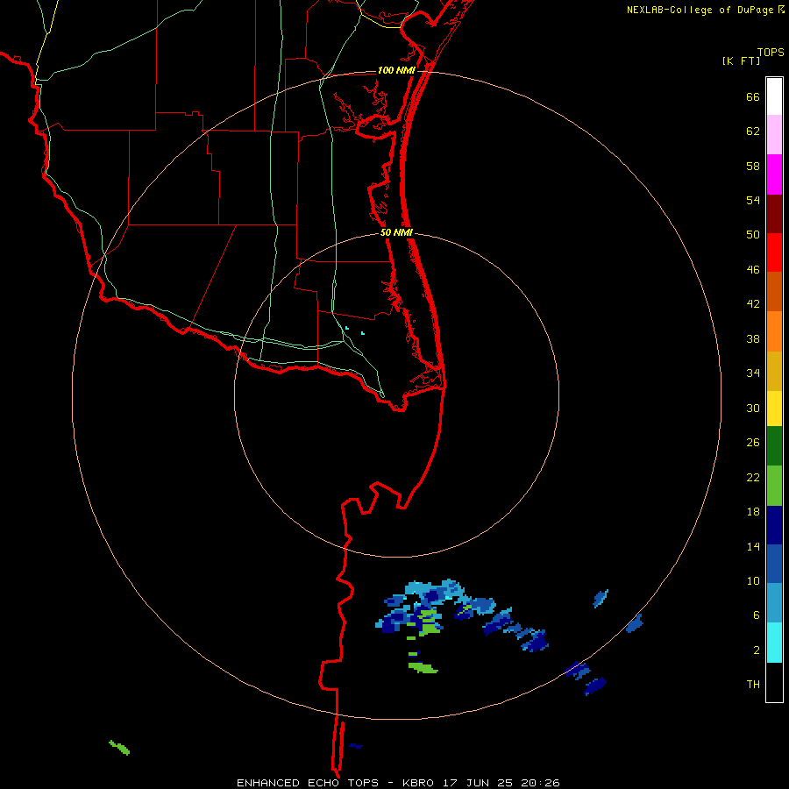Click the orange 38 kft legend swatch

[x=774, y=331]
